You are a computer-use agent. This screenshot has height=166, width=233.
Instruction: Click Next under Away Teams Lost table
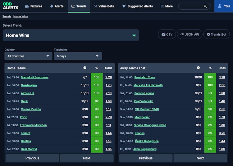200,158
